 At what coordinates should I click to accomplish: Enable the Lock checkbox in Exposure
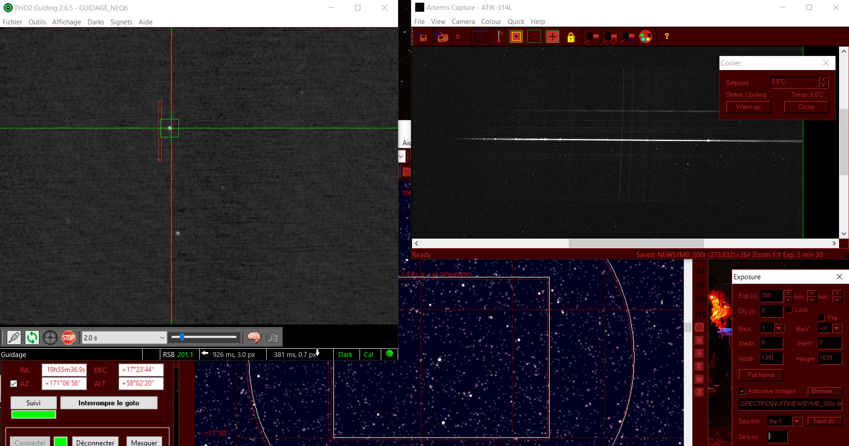[790, 310]
